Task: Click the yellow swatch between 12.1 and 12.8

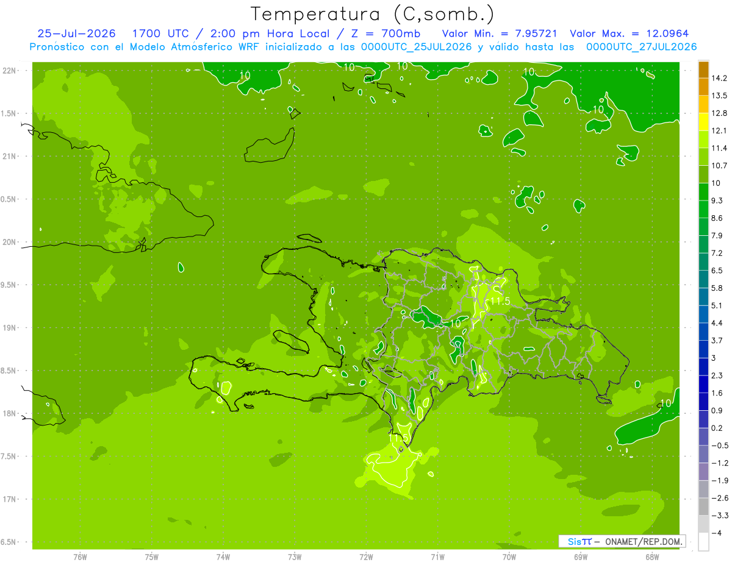Action: point(703,122)
